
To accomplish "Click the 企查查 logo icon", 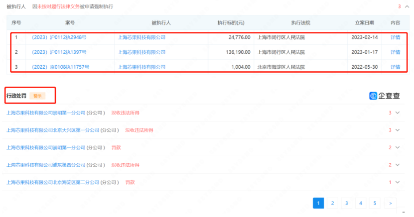I will [x=373, y=96].
